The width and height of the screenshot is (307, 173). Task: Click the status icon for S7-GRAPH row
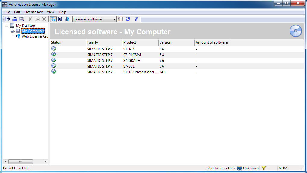54,60
